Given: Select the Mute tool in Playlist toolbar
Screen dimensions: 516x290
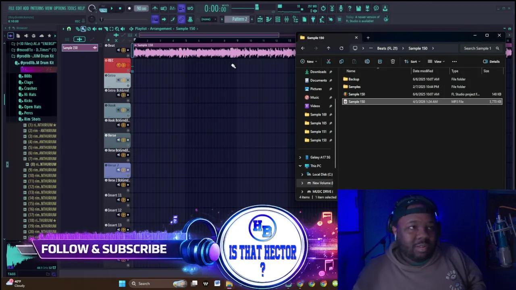Looking at the screenshot, I should point(94,29).
